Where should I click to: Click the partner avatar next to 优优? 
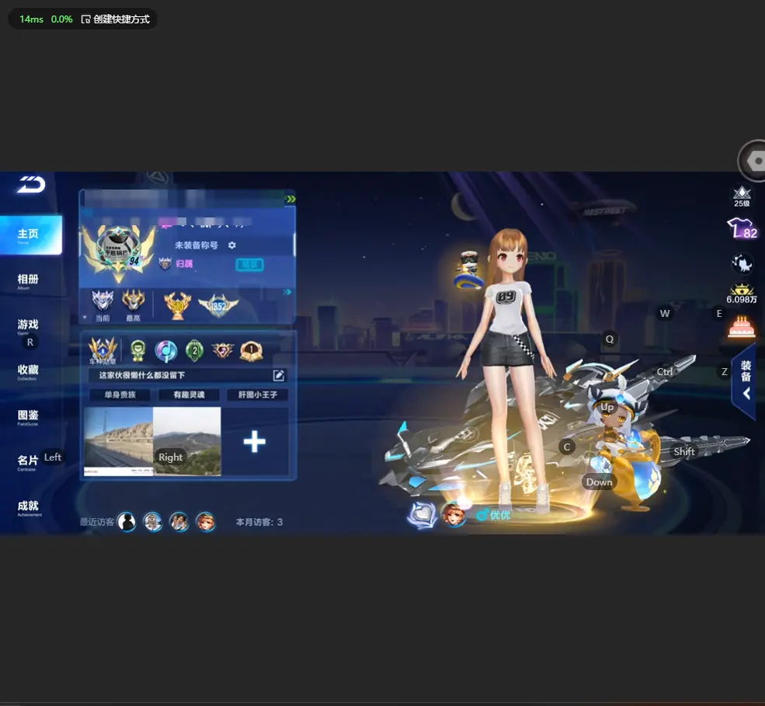pyautogui.click(x=454, y=515)
